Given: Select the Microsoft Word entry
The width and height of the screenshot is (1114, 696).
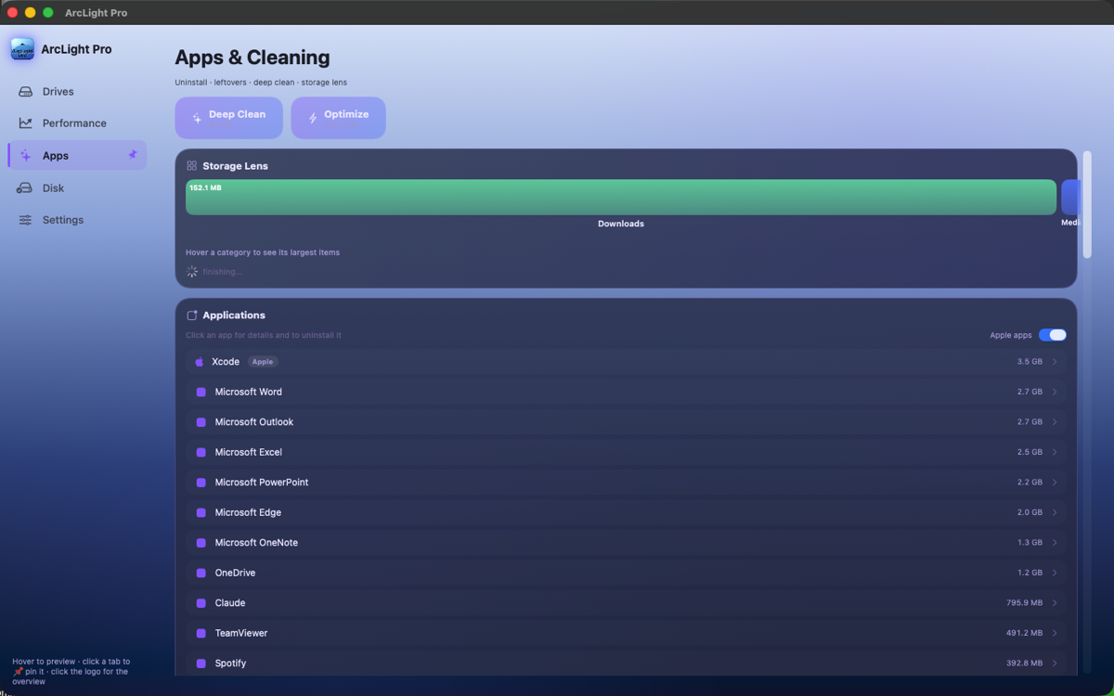Looking at the screenshot, I should (x=626, y=392).
